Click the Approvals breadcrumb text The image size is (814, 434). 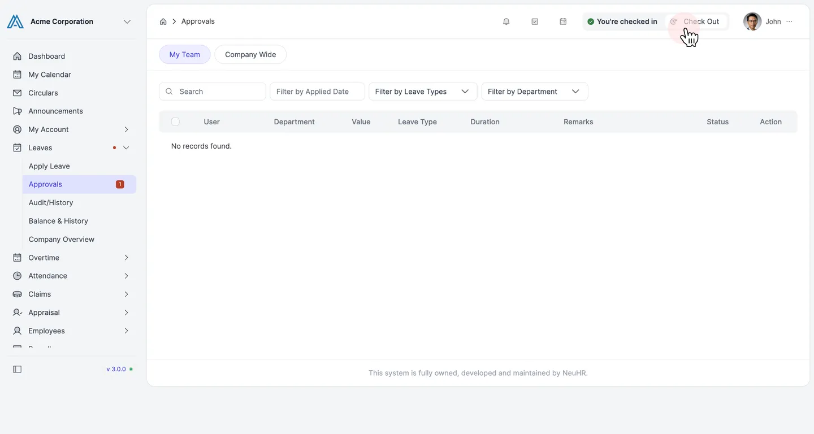click(x=198, y=21)
